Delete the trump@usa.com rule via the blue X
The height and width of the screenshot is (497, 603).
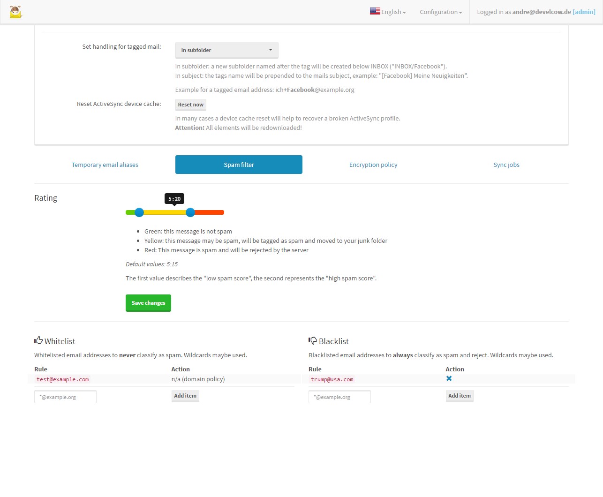coord(449,378)
